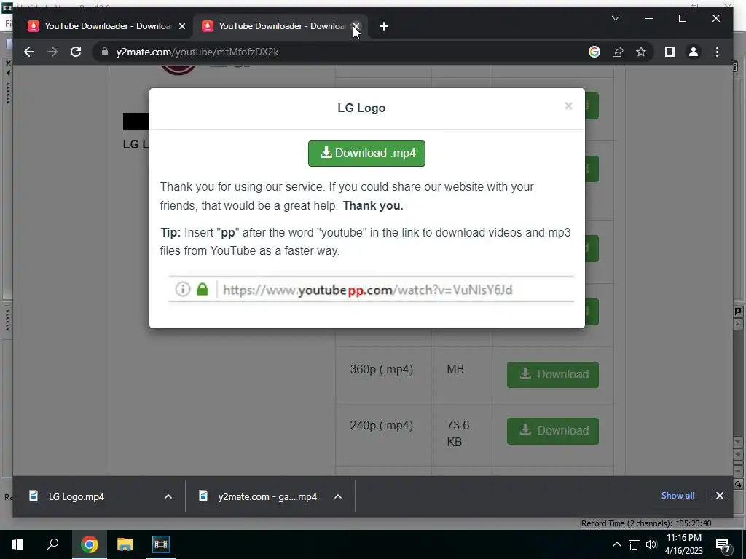Viewport: 746px width, 559px height.
Task: Open the Chrome profile menu
Action: (x=694, y=52)
